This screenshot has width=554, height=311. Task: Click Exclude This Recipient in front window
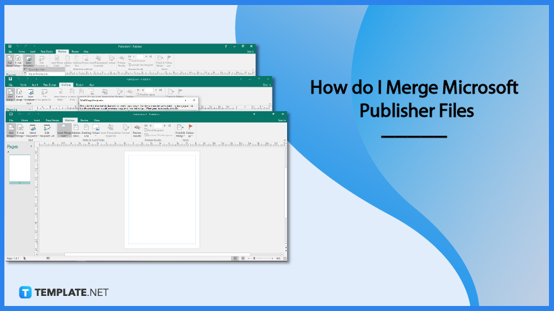[x=158, y=135]
